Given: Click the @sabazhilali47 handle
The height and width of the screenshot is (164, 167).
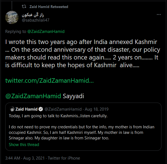Looking at the screenshot, I should [x=36, y=20].
